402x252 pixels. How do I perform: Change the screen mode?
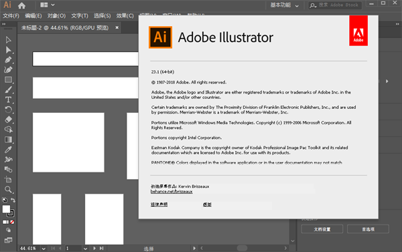point(8,240)
